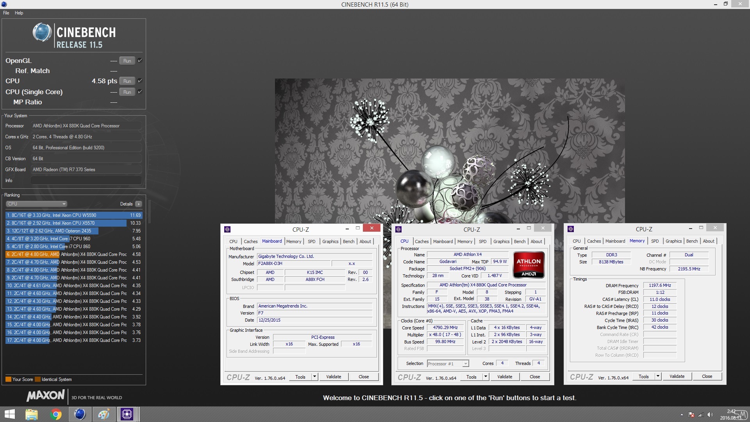
Task: Open Mainboard tab in CPU CPU-Z window
Action: tap(443, 241)
